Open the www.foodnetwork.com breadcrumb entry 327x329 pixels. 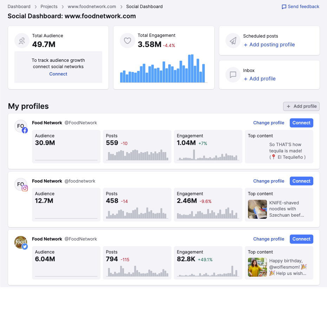coord(92,6)
